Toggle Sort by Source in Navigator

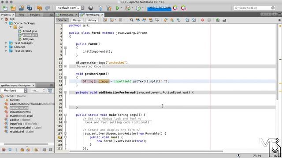point(51,150)
